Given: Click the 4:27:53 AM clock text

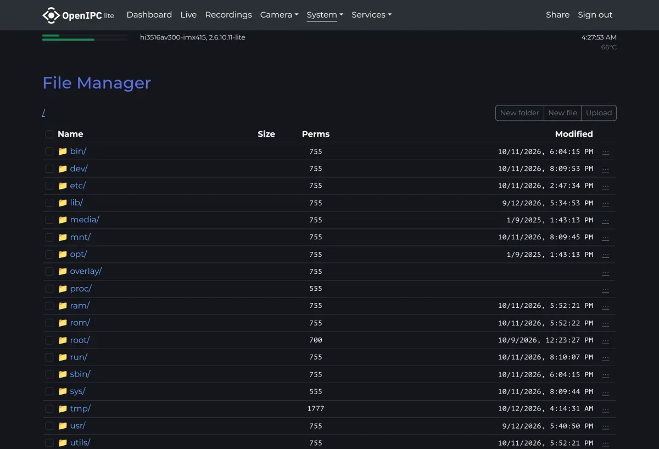Looking at the screenshot, I should (599, 37).
